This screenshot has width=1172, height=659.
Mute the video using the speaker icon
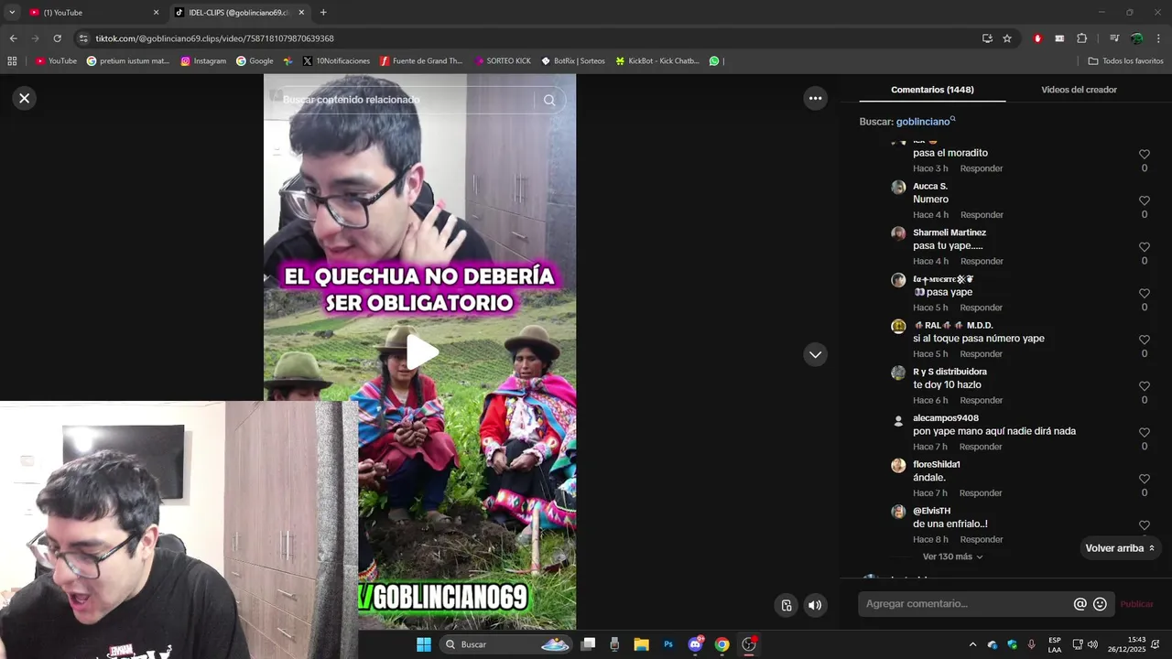[815, 605]
